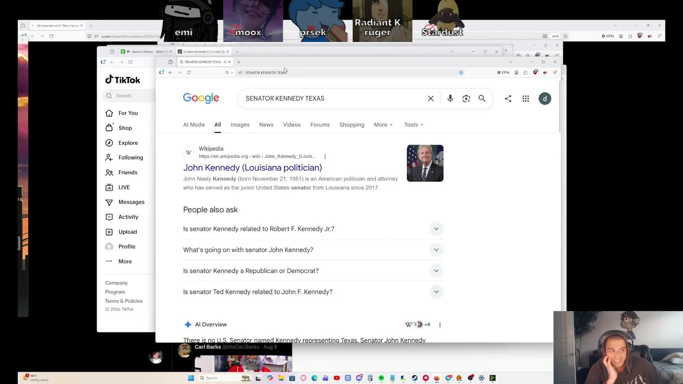Switch to the Forums results tab
This screenshot has width=683, height=384.
tap(320, 125)
